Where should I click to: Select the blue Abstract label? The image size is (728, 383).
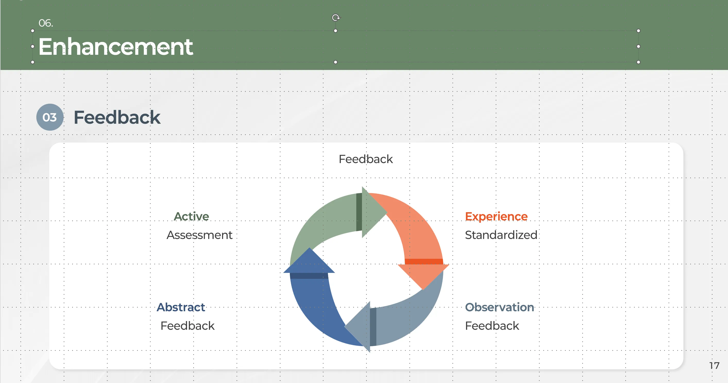(x=181, y=307)
